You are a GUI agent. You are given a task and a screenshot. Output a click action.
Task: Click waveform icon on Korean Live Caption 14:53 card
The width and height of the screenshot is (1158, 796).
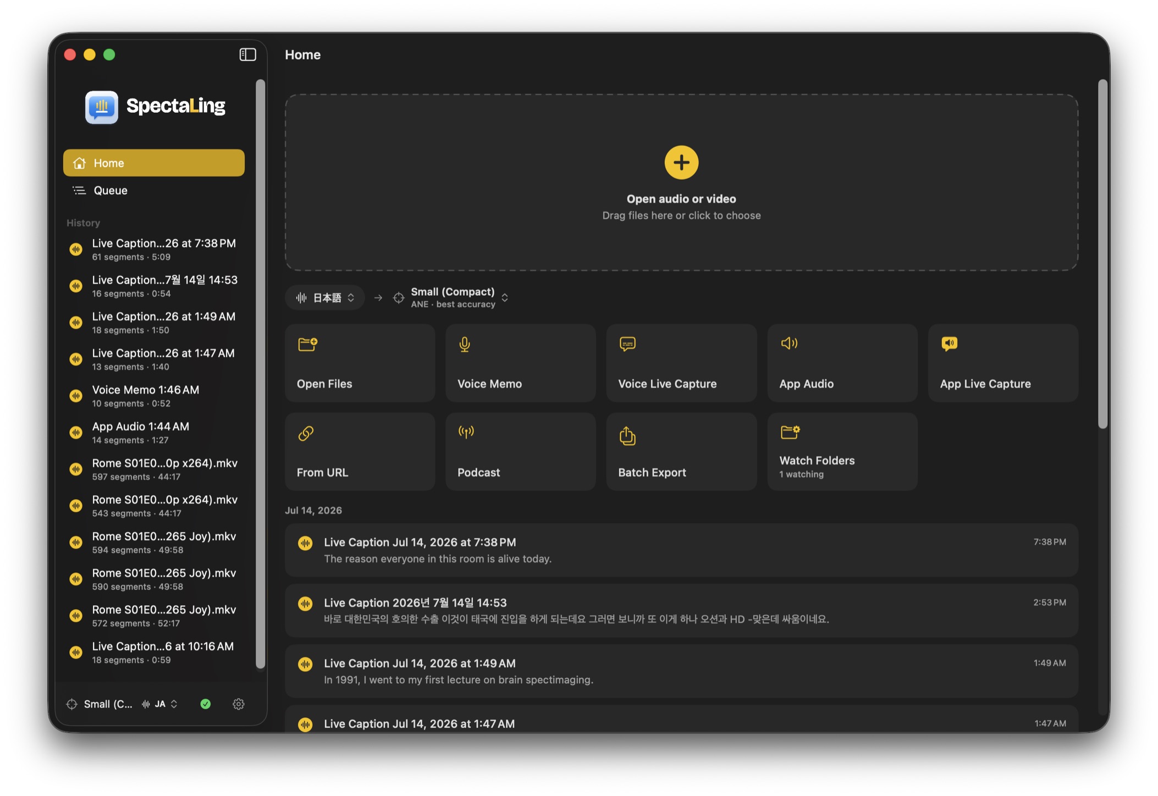point(305,604)
